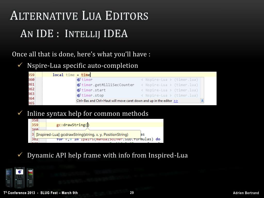Click checkmark beside Dynamic API help bullet
The width and height of the screenshot is (264, 198).
point(20,154)
